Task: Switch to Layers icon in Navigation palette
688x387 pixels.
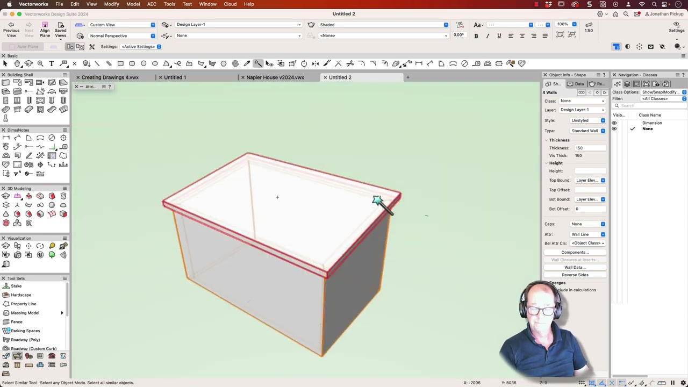Action: (627, 84)
